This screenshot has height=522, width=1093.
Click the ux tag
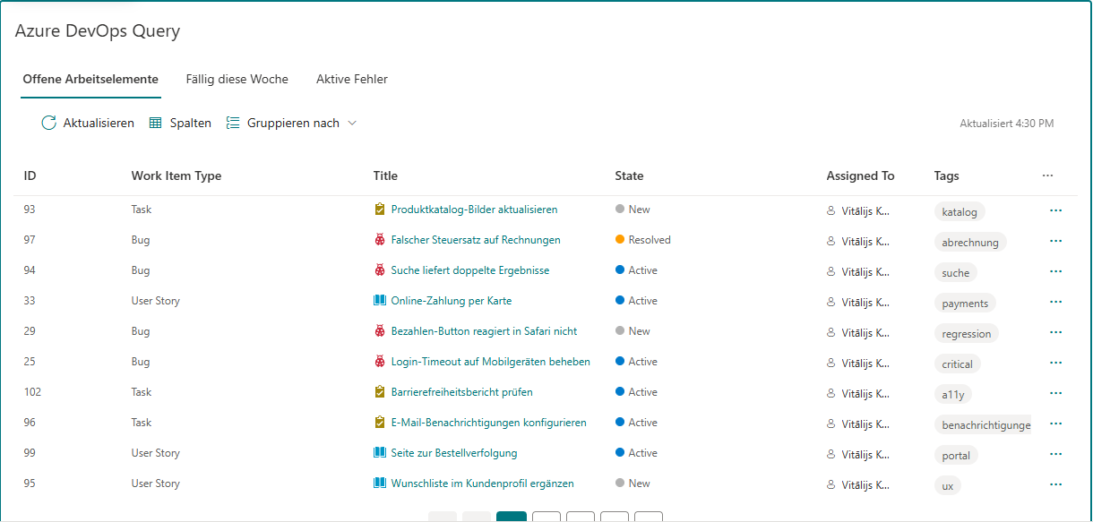click(948, 486)
